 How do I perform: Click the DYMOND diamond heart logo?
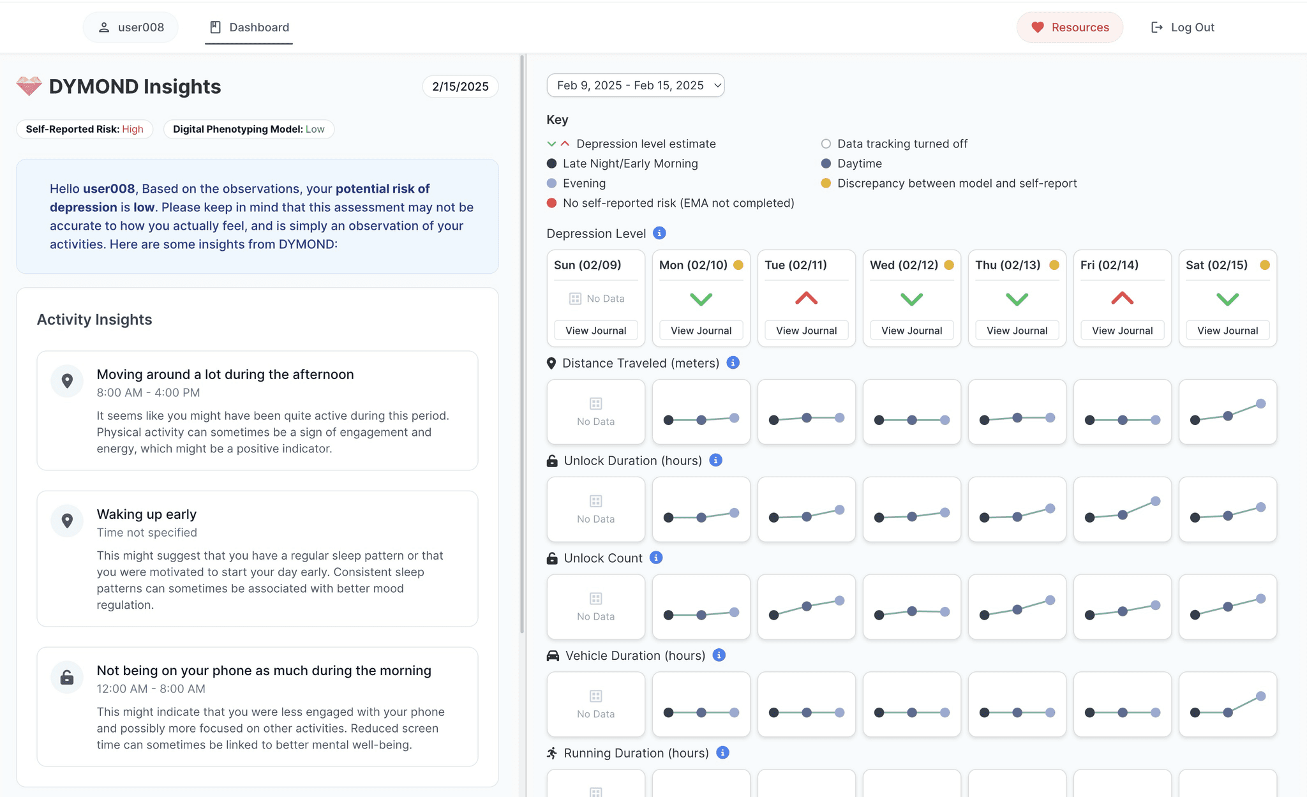29,86
